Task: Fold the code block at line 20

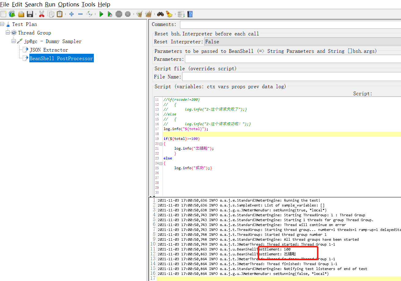Action: pyautogui.click(x=161, y=144)
